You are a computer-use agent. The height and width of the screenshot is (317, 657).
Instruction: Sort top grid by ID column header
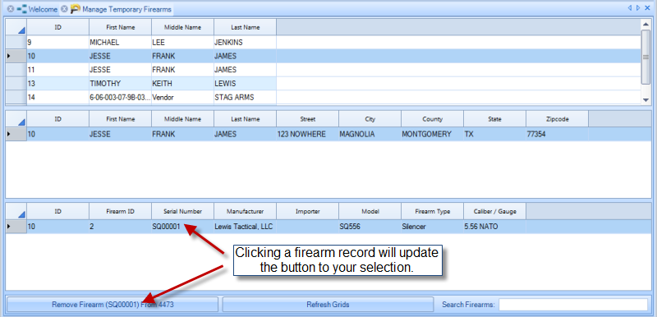[57, 27]
